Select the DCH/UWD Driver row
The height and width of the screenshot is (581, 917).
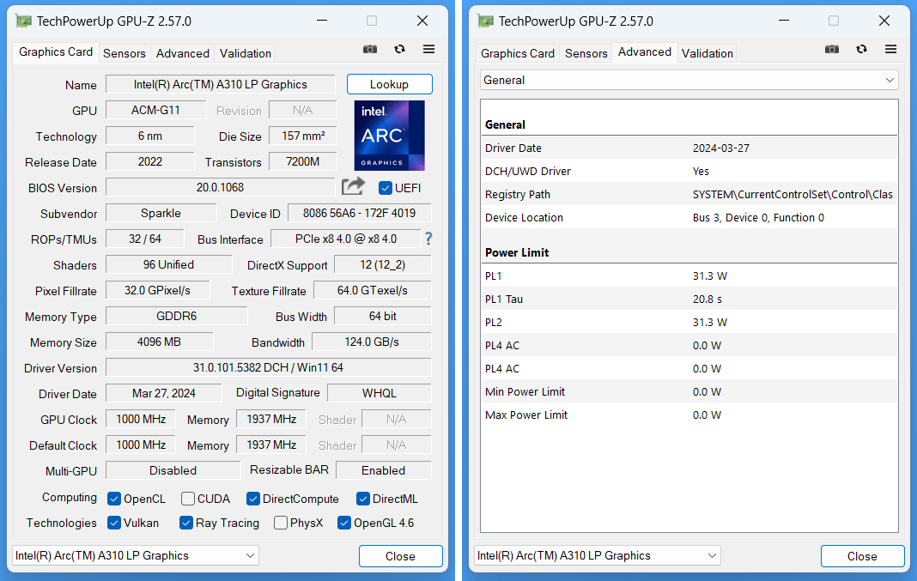click(x=689, y=172)
